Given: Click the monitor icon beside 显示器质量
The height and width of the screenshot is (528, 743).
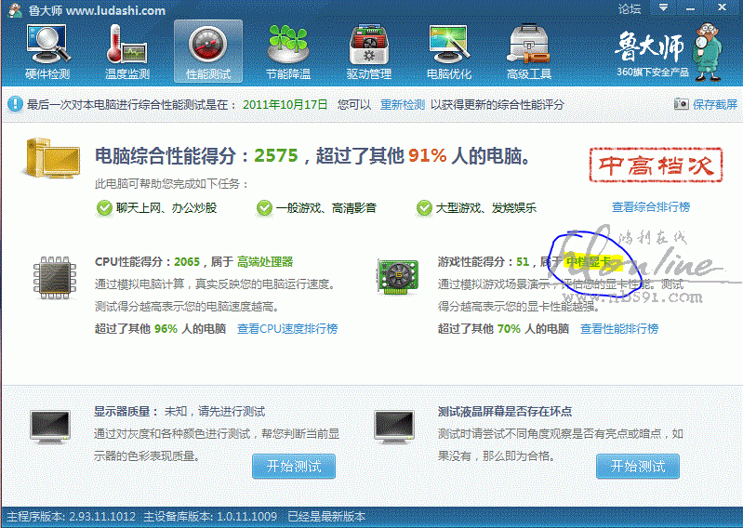Looking at the screenshot, I should [x=50, y=427].
